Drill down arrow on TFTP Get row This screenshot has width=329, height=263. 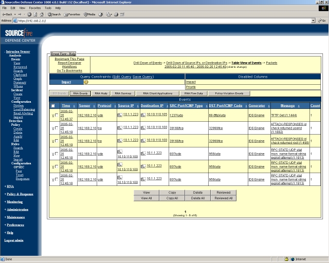pyautogui.click(x=53, y=116)
